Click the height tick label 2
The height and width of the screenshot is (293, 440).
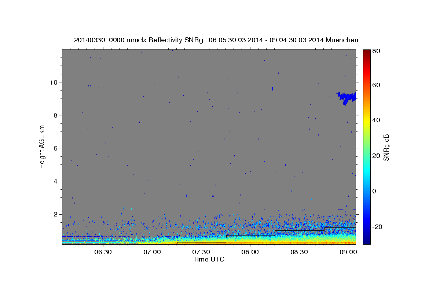click(56, 214)
